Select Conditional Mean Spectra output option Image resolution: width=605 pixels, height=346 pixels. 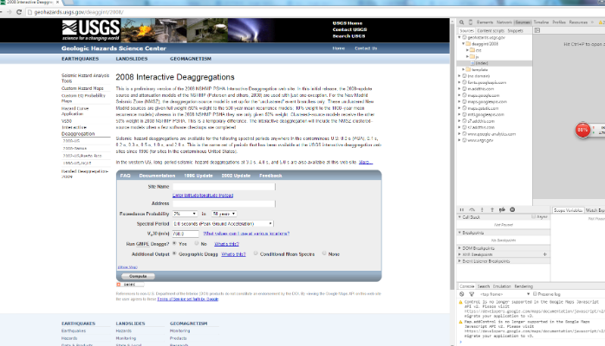point(256,253)
